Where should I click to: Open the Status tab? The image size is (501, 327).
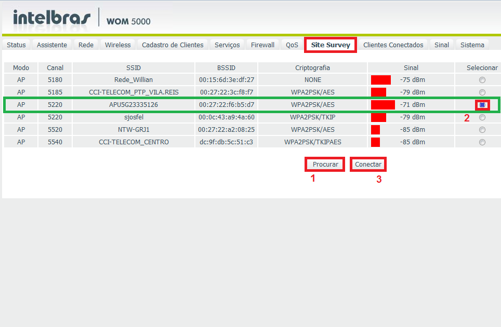click(x=16, y=45)
